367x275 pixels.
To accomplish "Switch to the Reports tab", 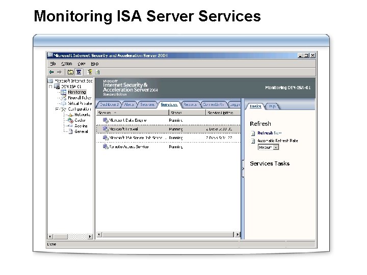I will (190, 104).
